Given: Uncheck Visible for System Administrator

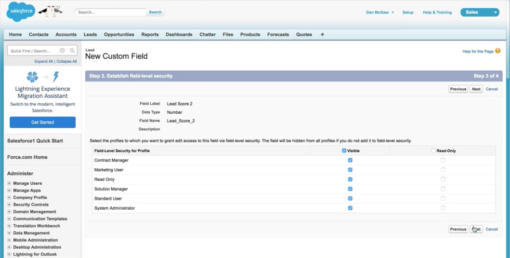Looking at the screenshot, I should (350, 208).
